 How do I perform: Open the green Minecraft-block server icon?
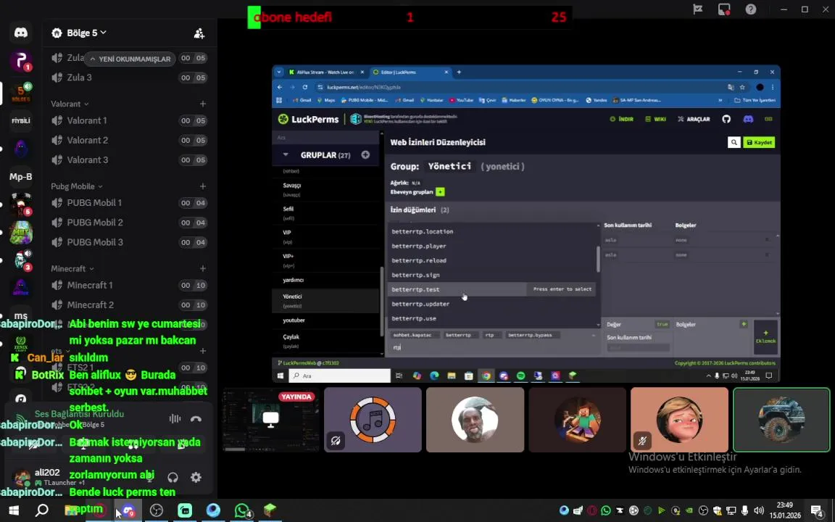(21, 233)
